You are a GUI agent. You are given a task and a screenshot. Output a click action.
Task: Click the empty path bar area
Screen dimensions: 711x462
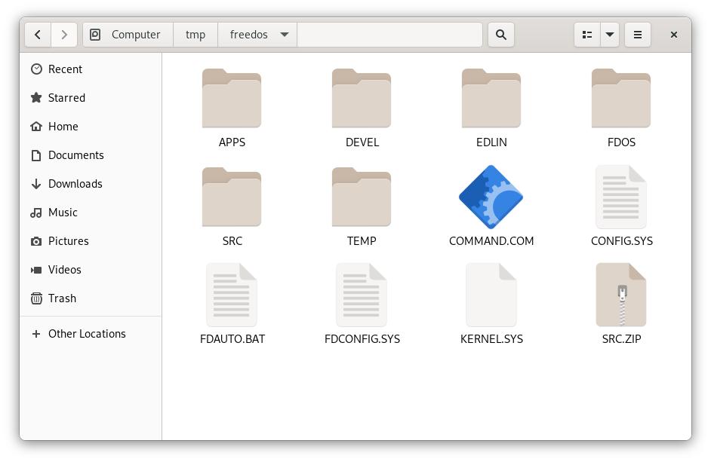coord(389,35)
